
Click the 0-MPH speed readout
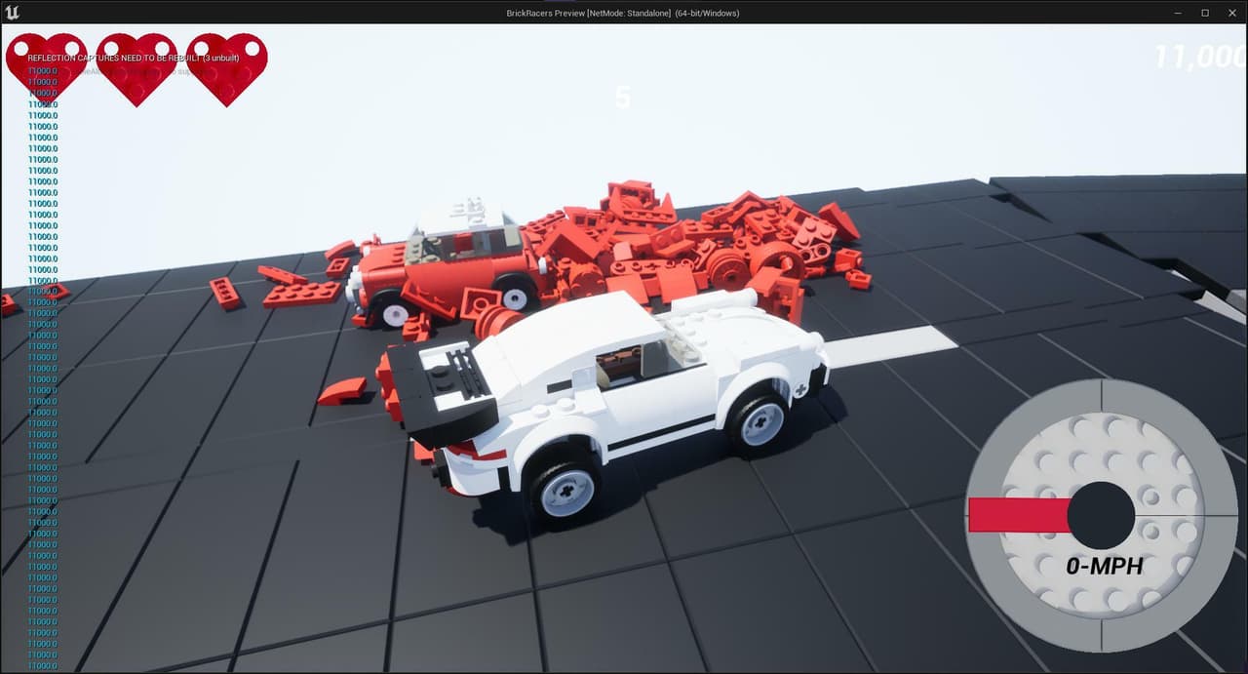point(1104,566)
